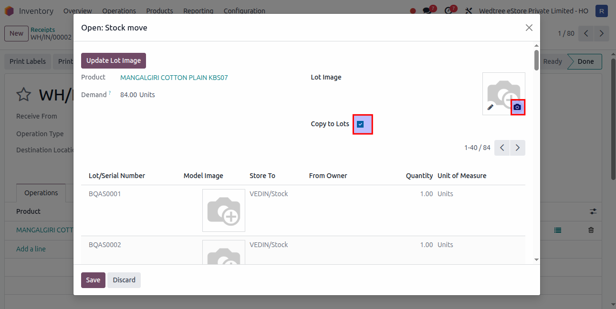The width and height of the screenshot is (616, 309).
Task: Click the BQAS0001 model image thumbnail
Action: [223, 210]
